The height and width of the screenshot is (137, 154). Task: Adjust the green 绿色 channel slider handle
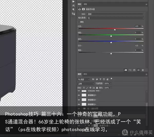click(111, 36)
